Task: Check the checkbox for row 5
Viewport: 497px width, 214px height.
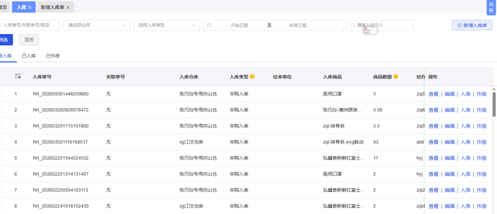Action: 0,158
